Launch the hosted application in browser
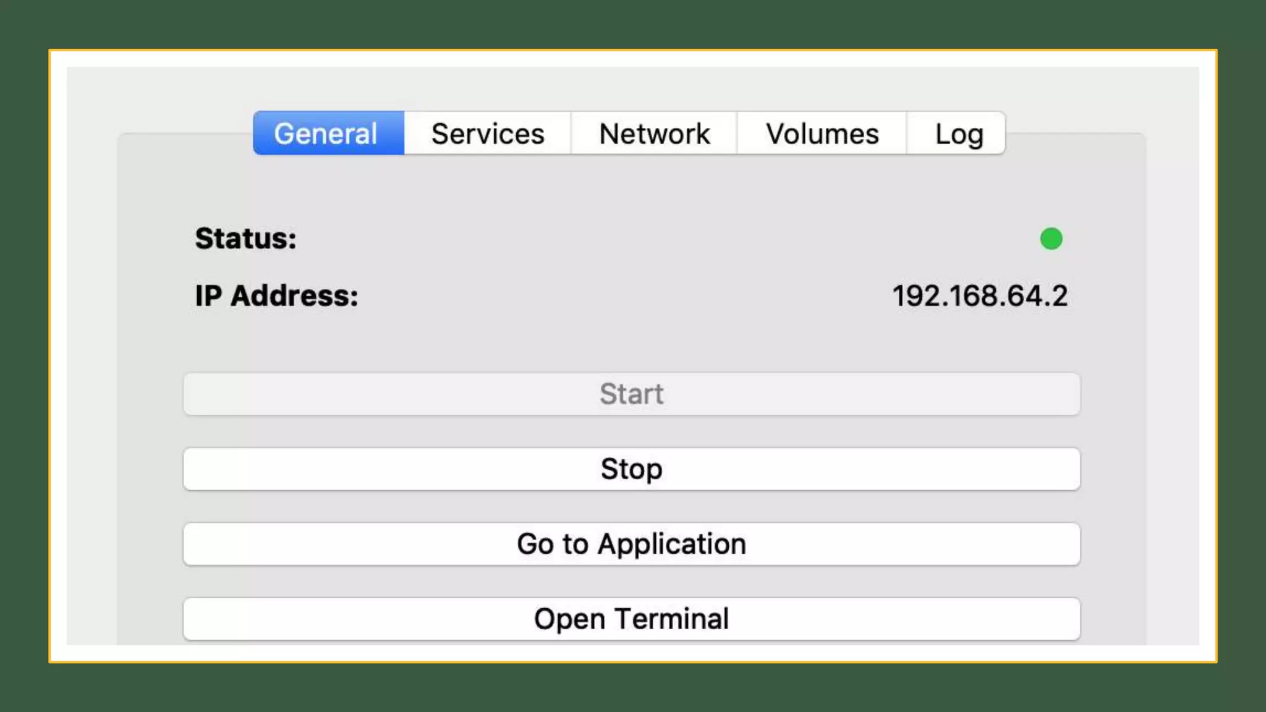 tap(631, 544)
